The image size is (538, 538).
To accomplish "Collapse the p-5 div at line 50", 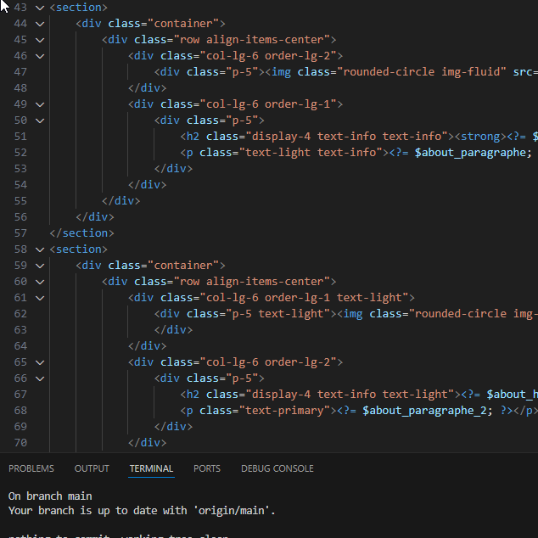I will click(40, 120).
